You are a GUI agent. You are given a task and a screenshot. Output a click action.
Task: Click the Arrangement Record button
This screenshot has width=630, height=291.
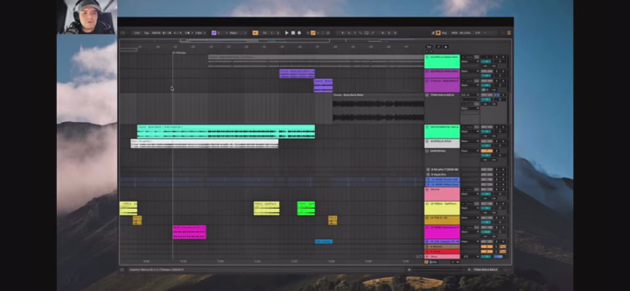click(299, 33)
